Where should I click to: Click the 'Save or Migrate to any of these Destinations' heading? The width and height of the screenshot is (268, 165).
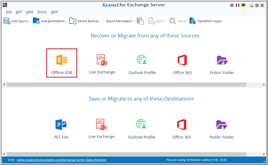click(141, 99)
